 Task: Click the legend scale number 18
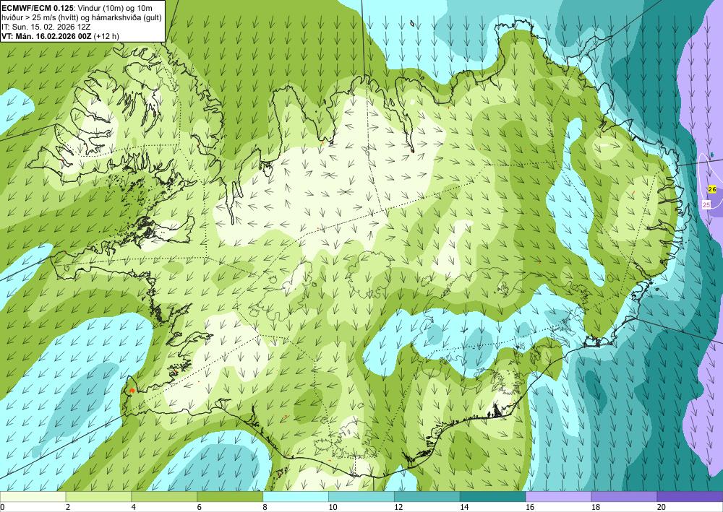pos(595,508)
